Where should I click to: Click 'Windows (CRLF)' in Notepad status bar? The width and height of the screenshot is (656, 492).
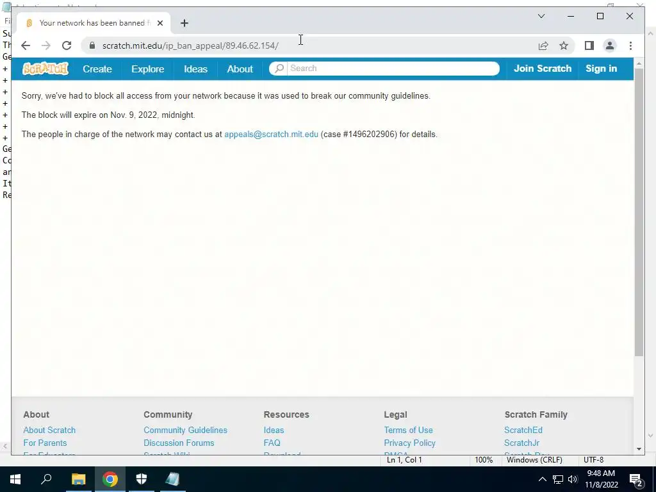[x=534, y=460]
